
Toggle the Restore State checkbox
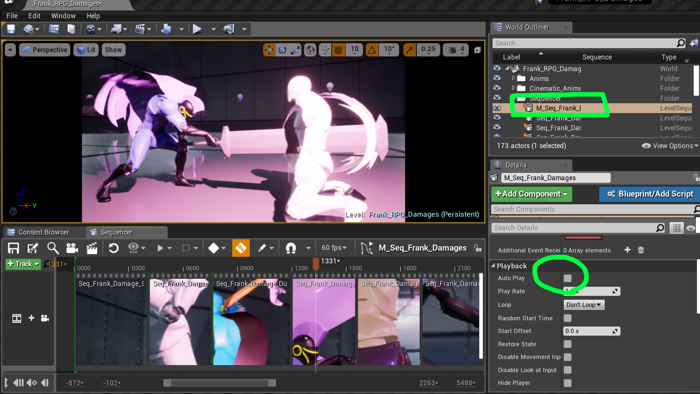point(567,344)
